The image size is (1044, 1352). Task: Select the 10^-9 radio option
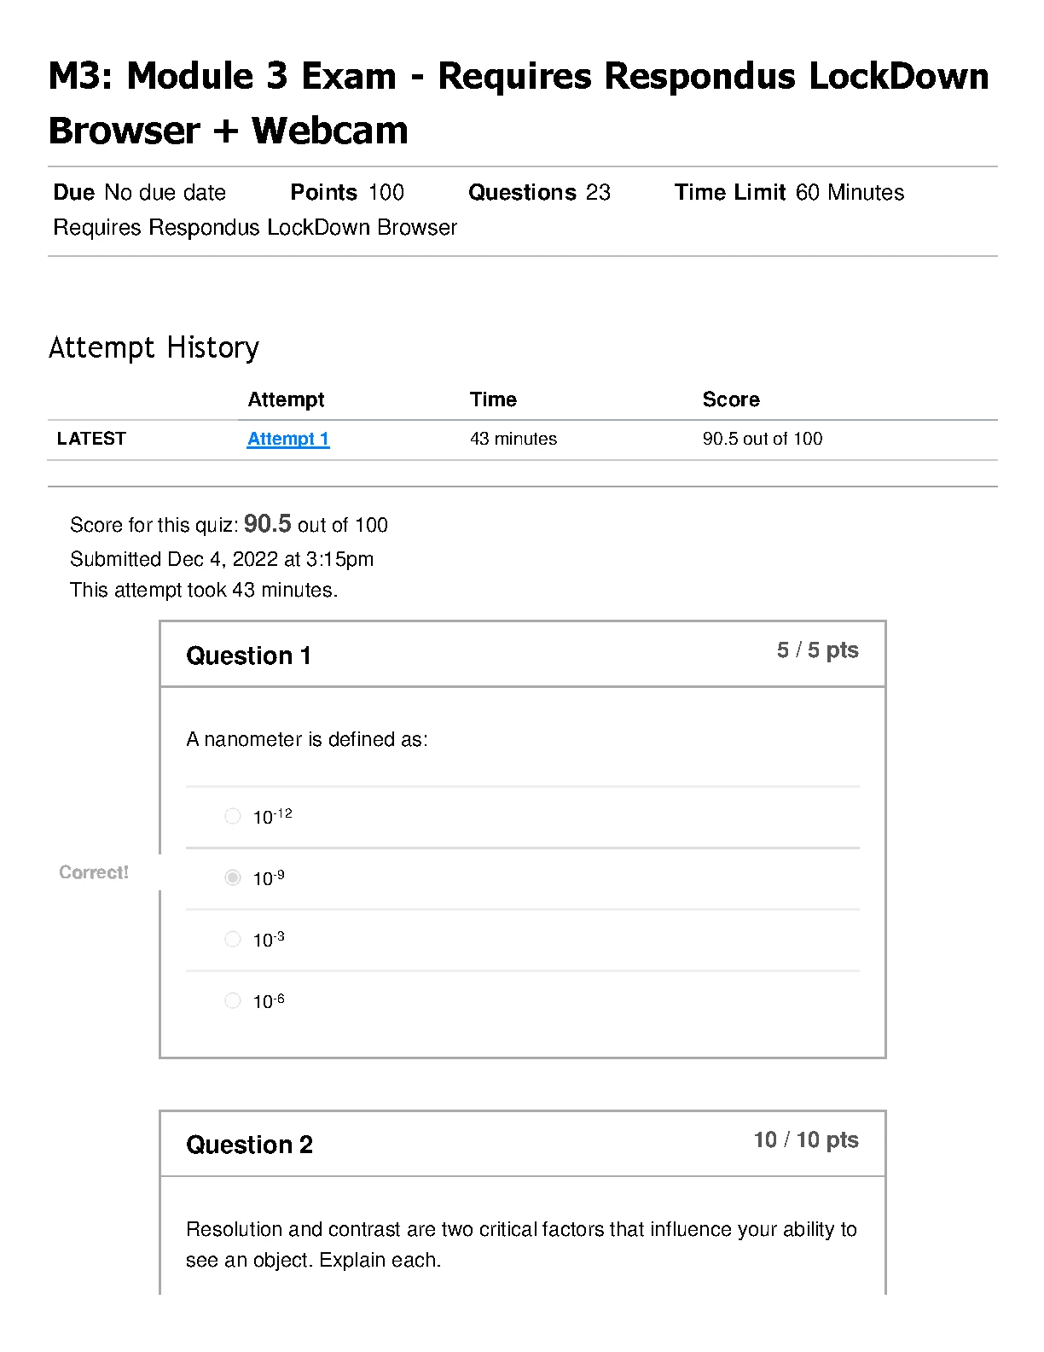233,877
